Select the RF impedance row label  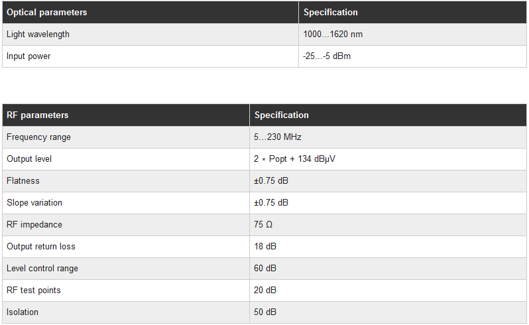pos(34,225)
